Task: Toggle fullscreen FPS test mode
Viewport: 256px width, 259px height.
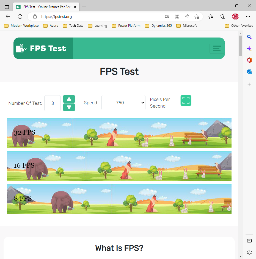Action: click(x=186, y=100)
